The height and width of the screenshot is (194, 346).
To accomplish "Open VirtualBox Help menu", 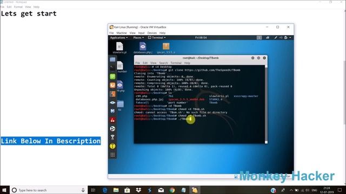I will 162,33.
